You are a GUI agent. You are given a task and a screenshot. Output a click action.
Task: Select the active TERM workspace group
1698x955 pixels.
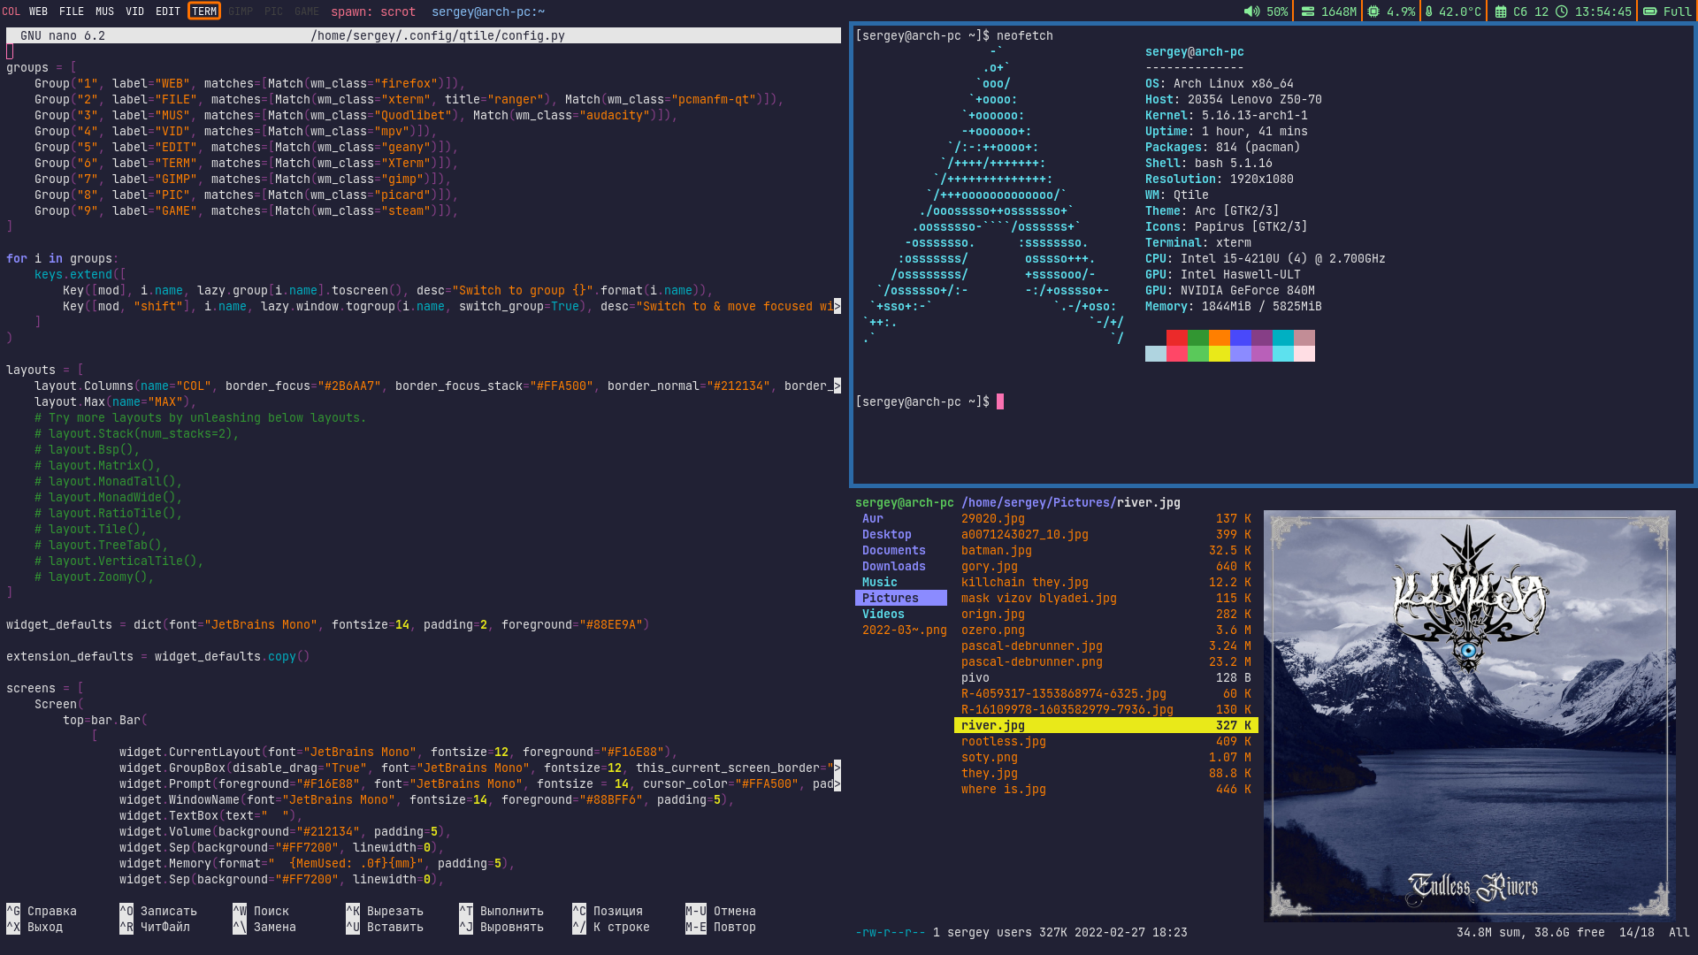pos(204,11)
